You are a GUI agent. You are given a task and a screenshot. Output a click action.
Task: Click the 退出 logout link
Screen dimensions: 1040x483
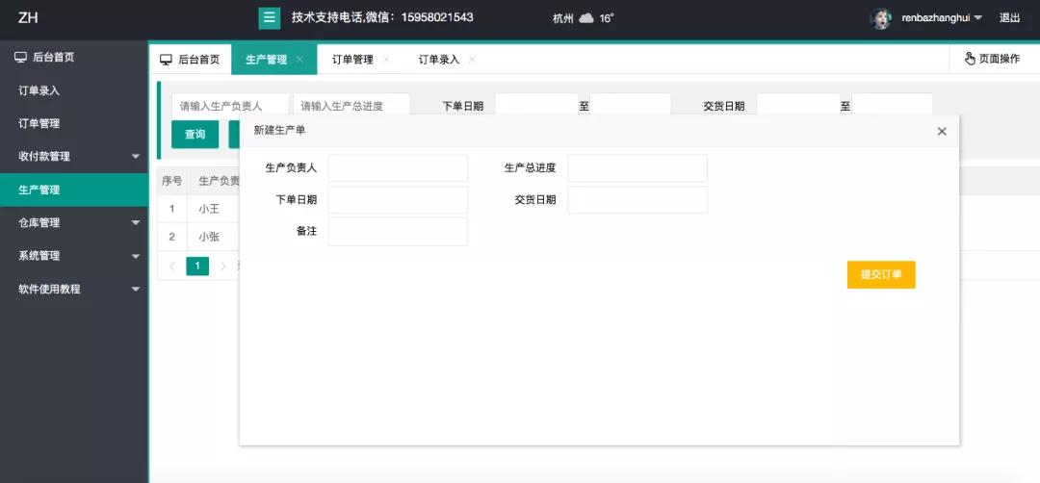pos(1009,18)
